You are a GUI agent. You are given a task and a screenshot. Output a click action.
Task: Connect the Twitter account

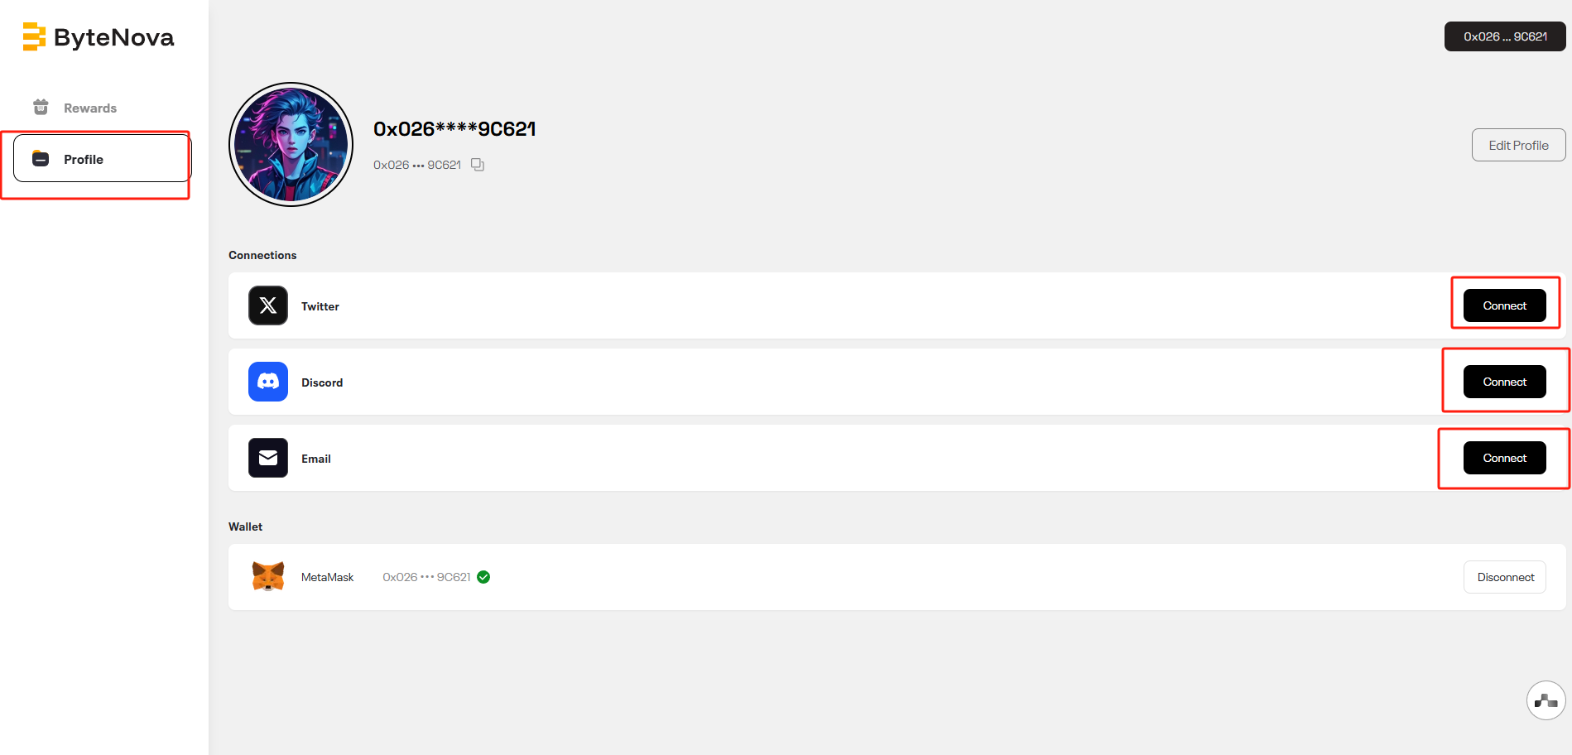pyautogui.click(x=1504, y=305)
